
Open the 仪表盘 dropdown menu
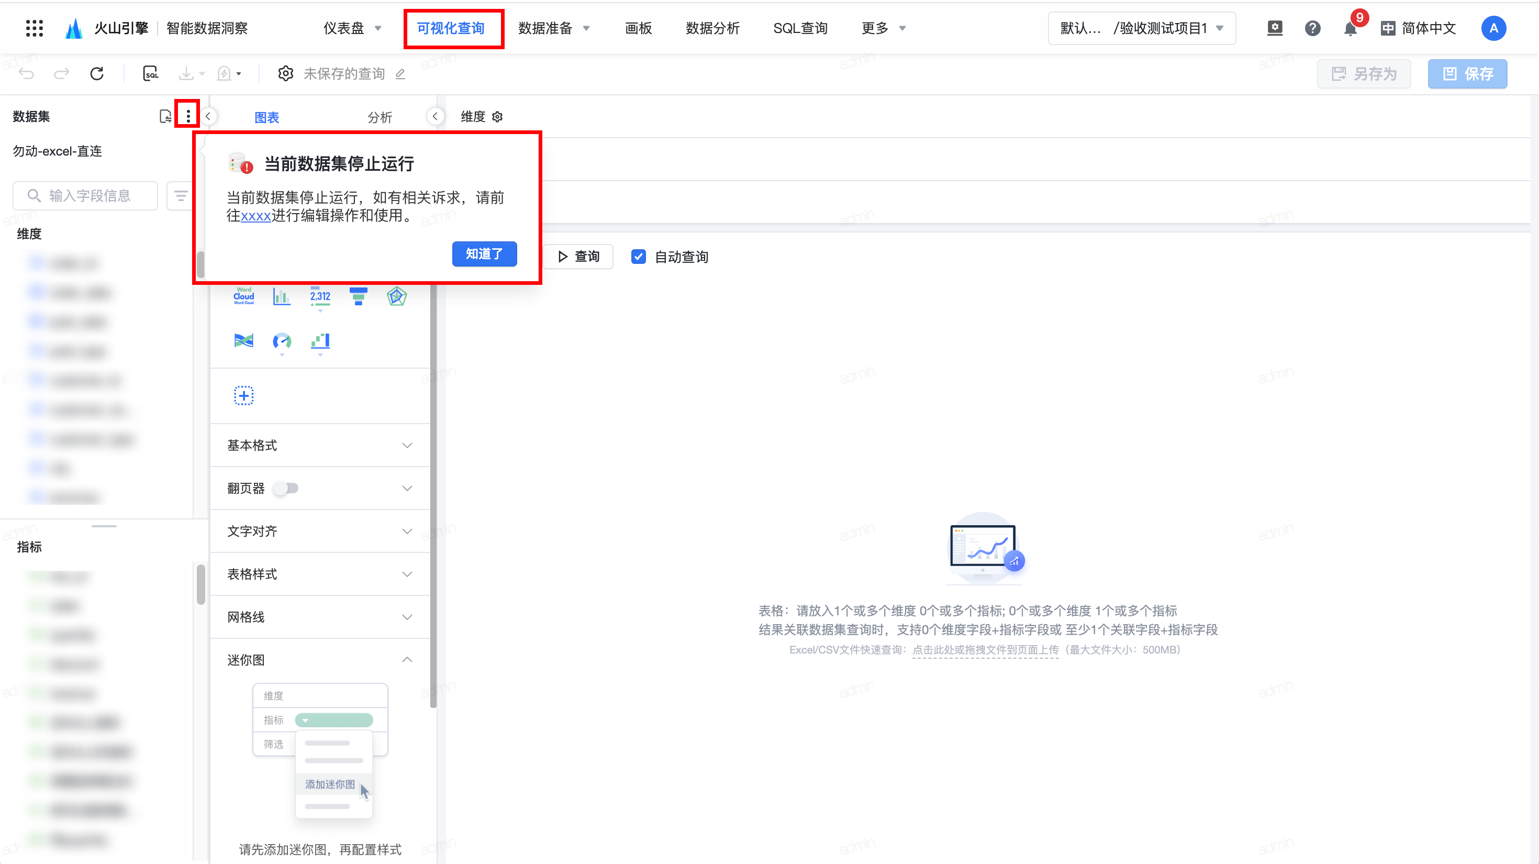352,28
